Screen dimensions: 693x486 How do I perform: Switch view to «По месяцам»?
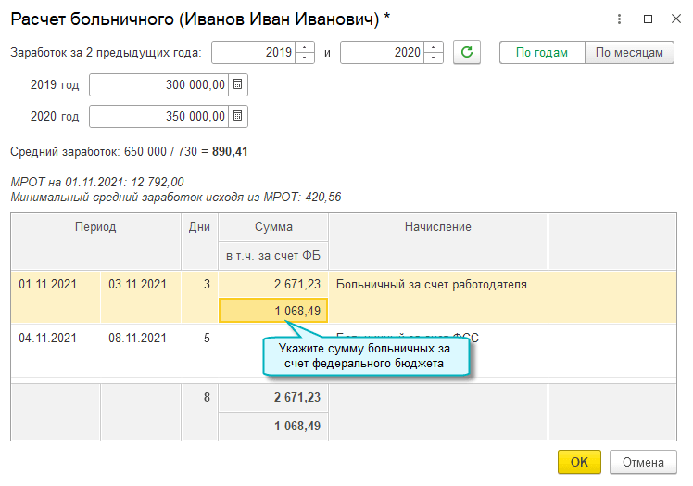coord(629,53)
